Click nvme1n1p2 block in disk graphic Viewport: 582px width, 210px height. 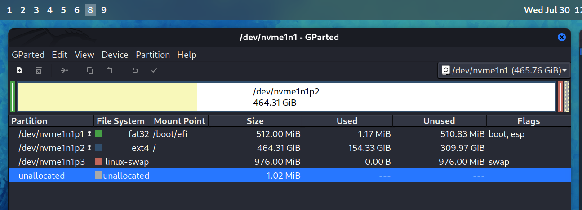(286, 97)
